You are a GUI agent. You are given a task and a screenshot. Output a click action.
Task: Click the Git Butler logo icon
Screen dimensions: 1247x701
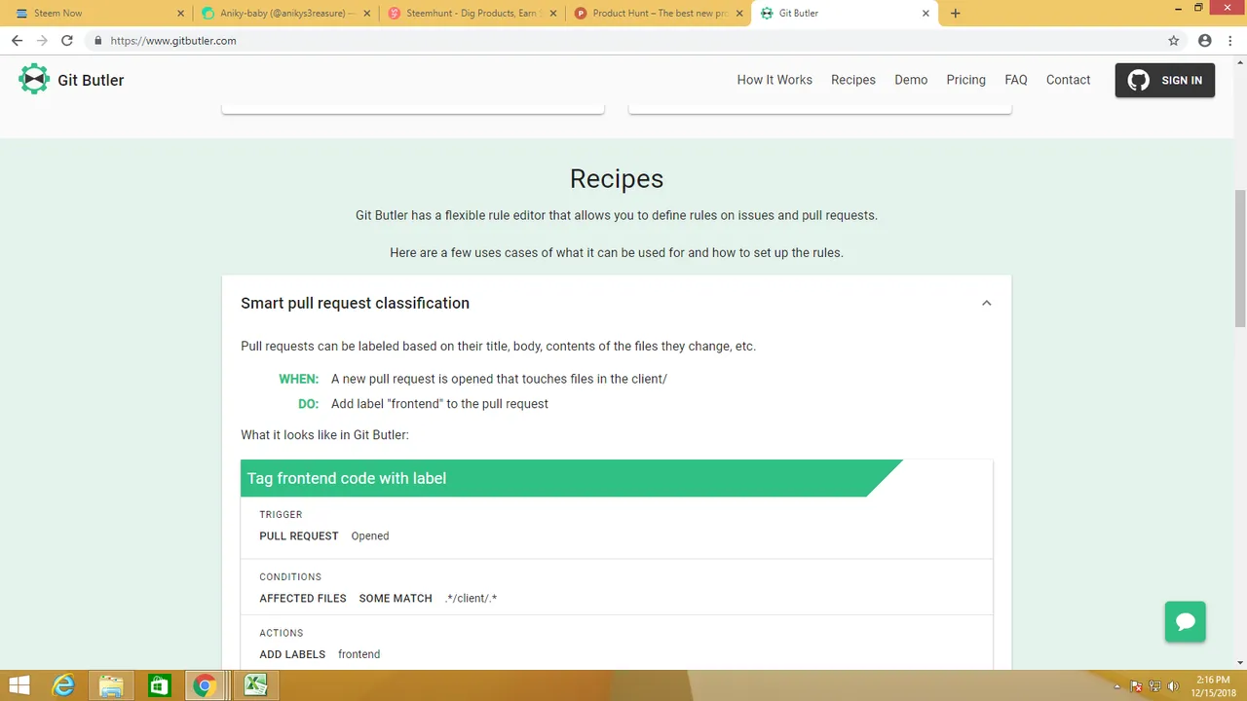pyautogui.click(x=34, y=79)
